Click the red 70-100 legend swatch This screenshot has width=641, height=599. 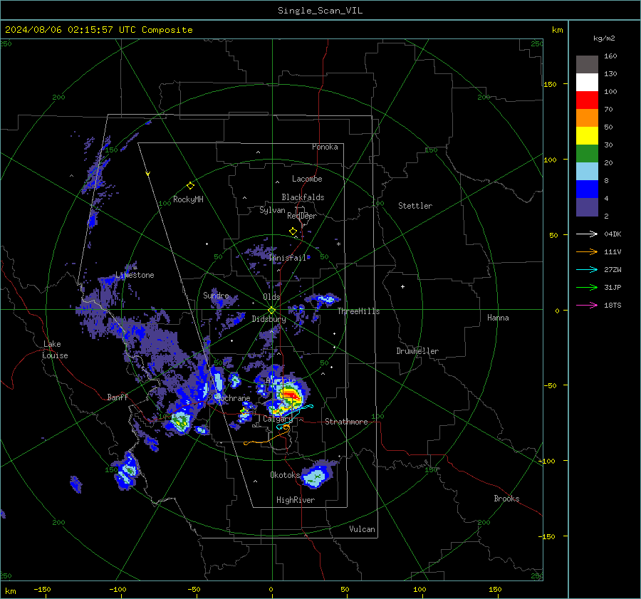(587, 100)
